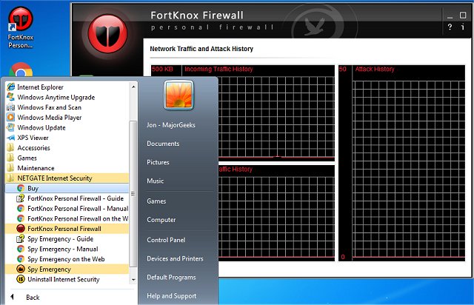The image size is (474, 305).
Task: Select the Buy entry
Action: (67, 188)
